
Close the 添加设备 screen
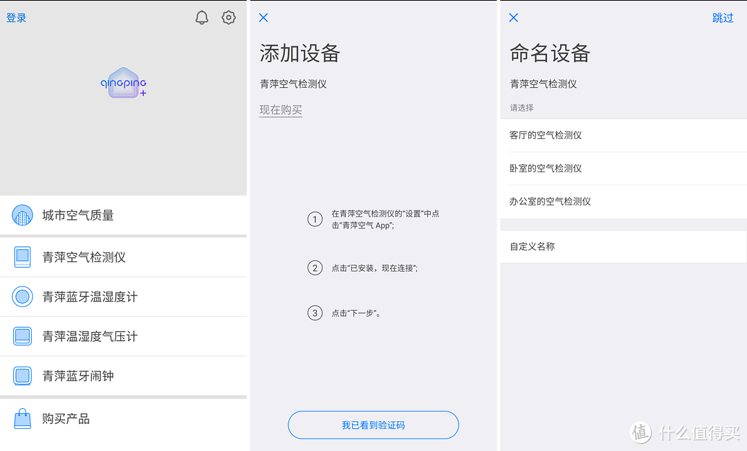pos(264,17)
